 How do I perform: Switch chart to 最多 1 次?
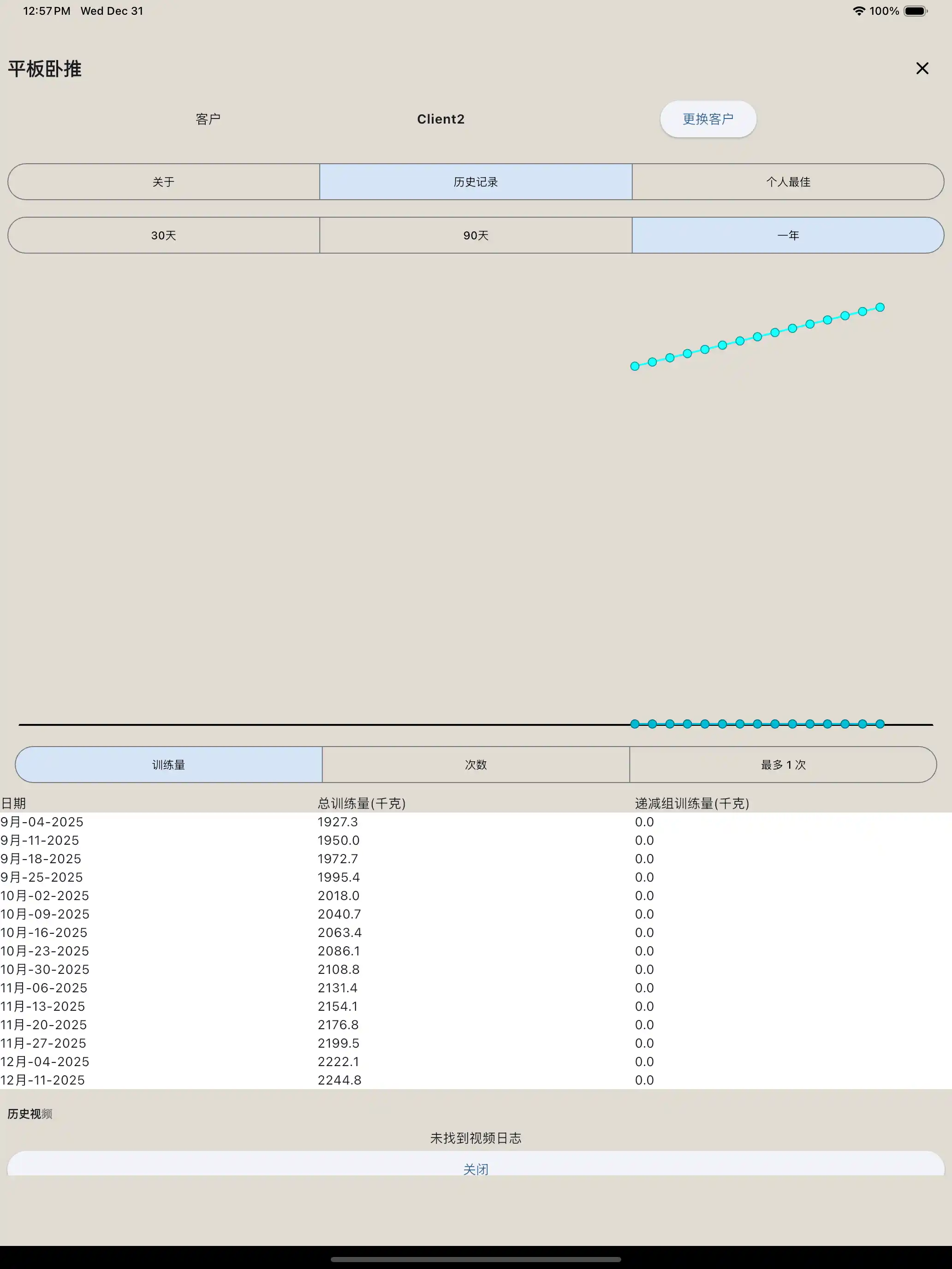click(783, 765)
